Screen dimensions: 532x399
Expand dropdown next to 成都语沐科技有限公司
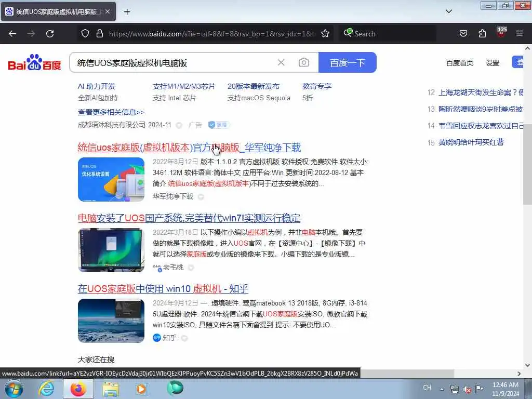(x=179, y=125)
